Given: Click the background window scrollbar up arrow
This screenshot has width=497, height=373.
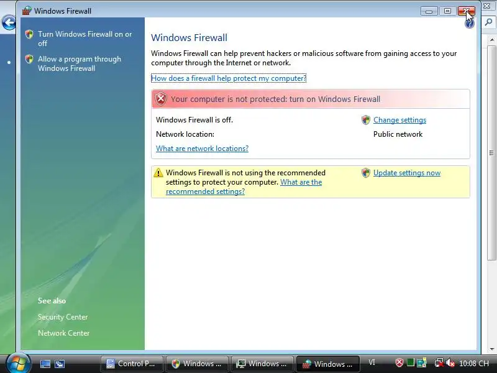Looking at the screenshot, I should [x=491, y=40].
